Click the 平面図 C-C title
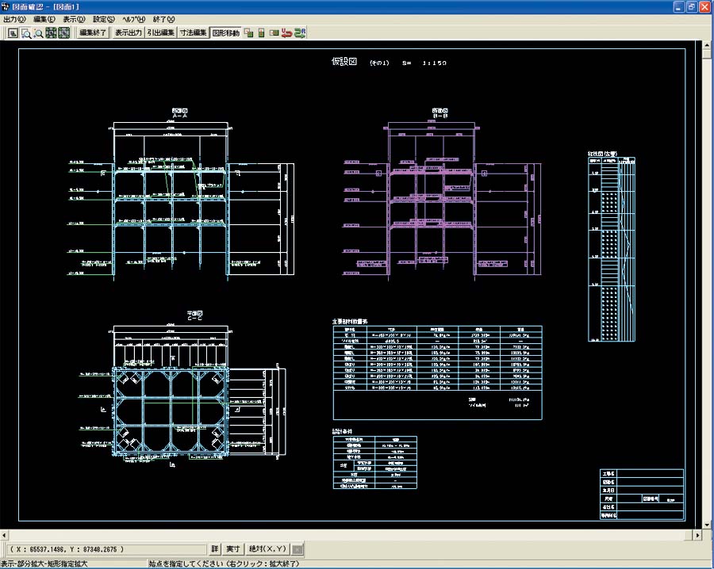Image resolution: width=714 pixels, height=569 pixels. tap(195, 315)
